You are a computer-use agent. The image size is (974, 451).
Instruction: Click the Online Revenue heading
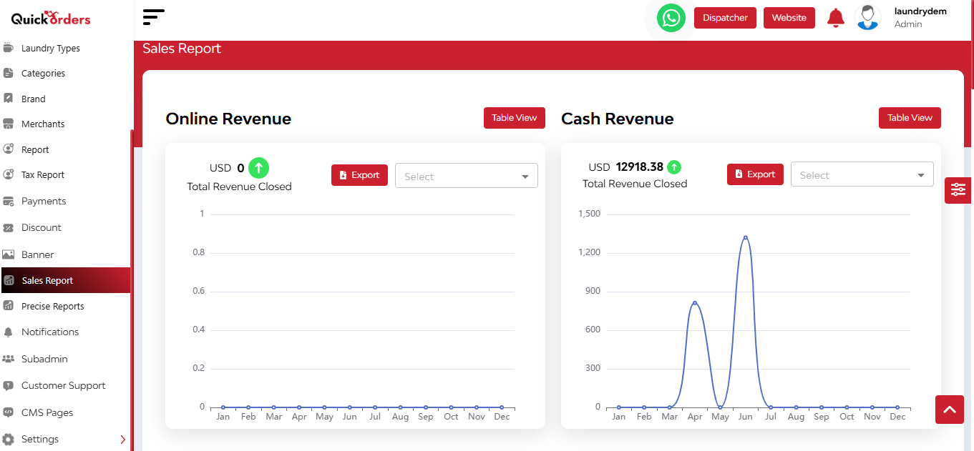point(228,119)
